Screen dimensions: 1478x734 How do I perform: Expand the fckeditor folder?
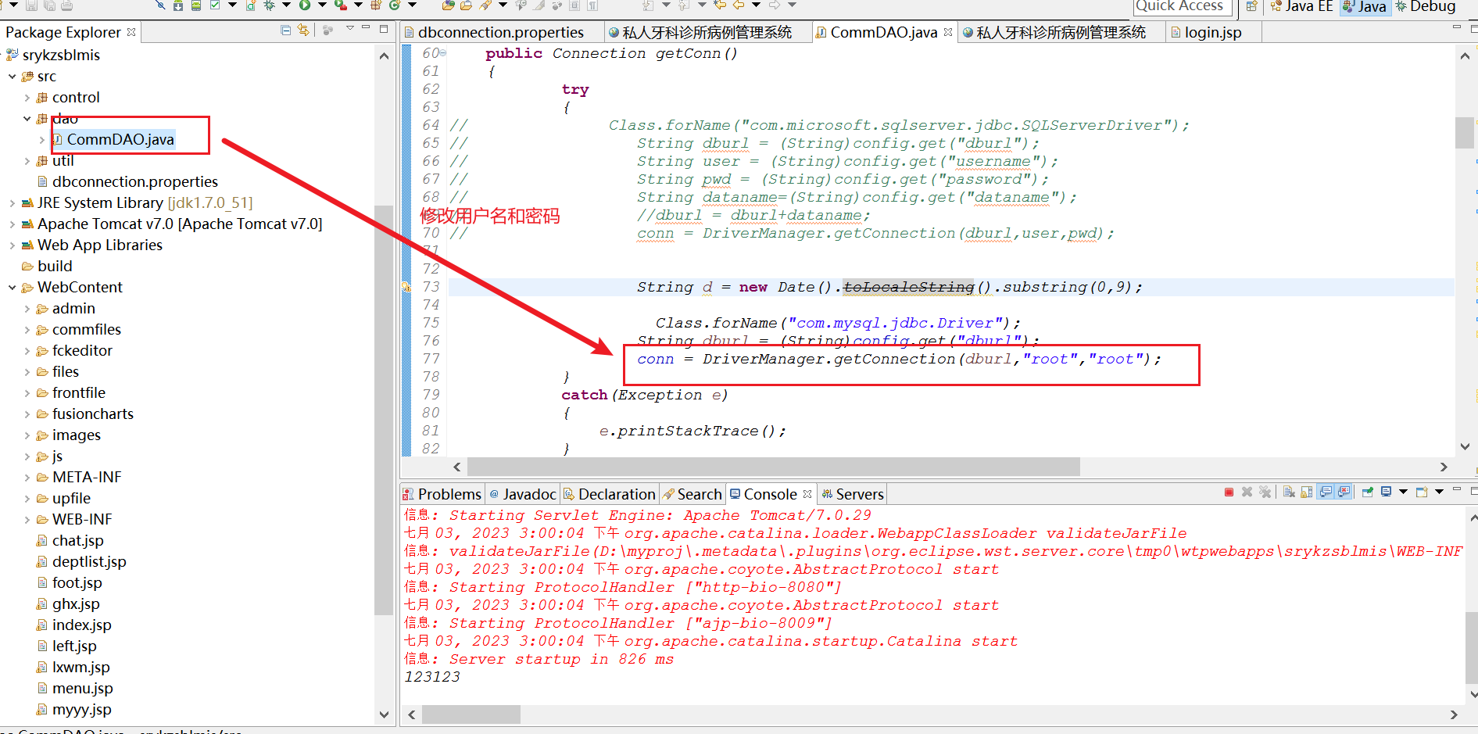click(x=27, y=351)
